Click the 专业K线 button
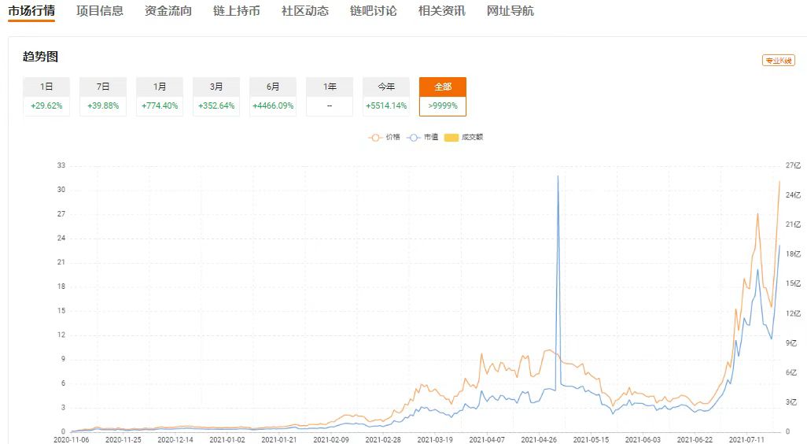Image resolution: width=807 pixels, height=444 pixels. [x=778, y=61]
